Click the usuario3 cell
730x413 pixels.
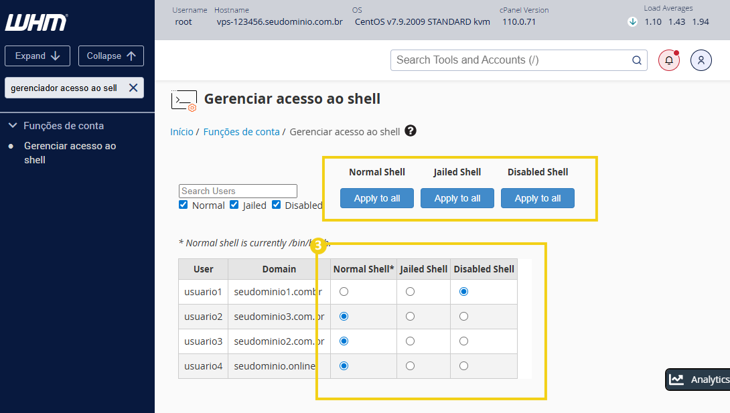[x=204, y=341]
